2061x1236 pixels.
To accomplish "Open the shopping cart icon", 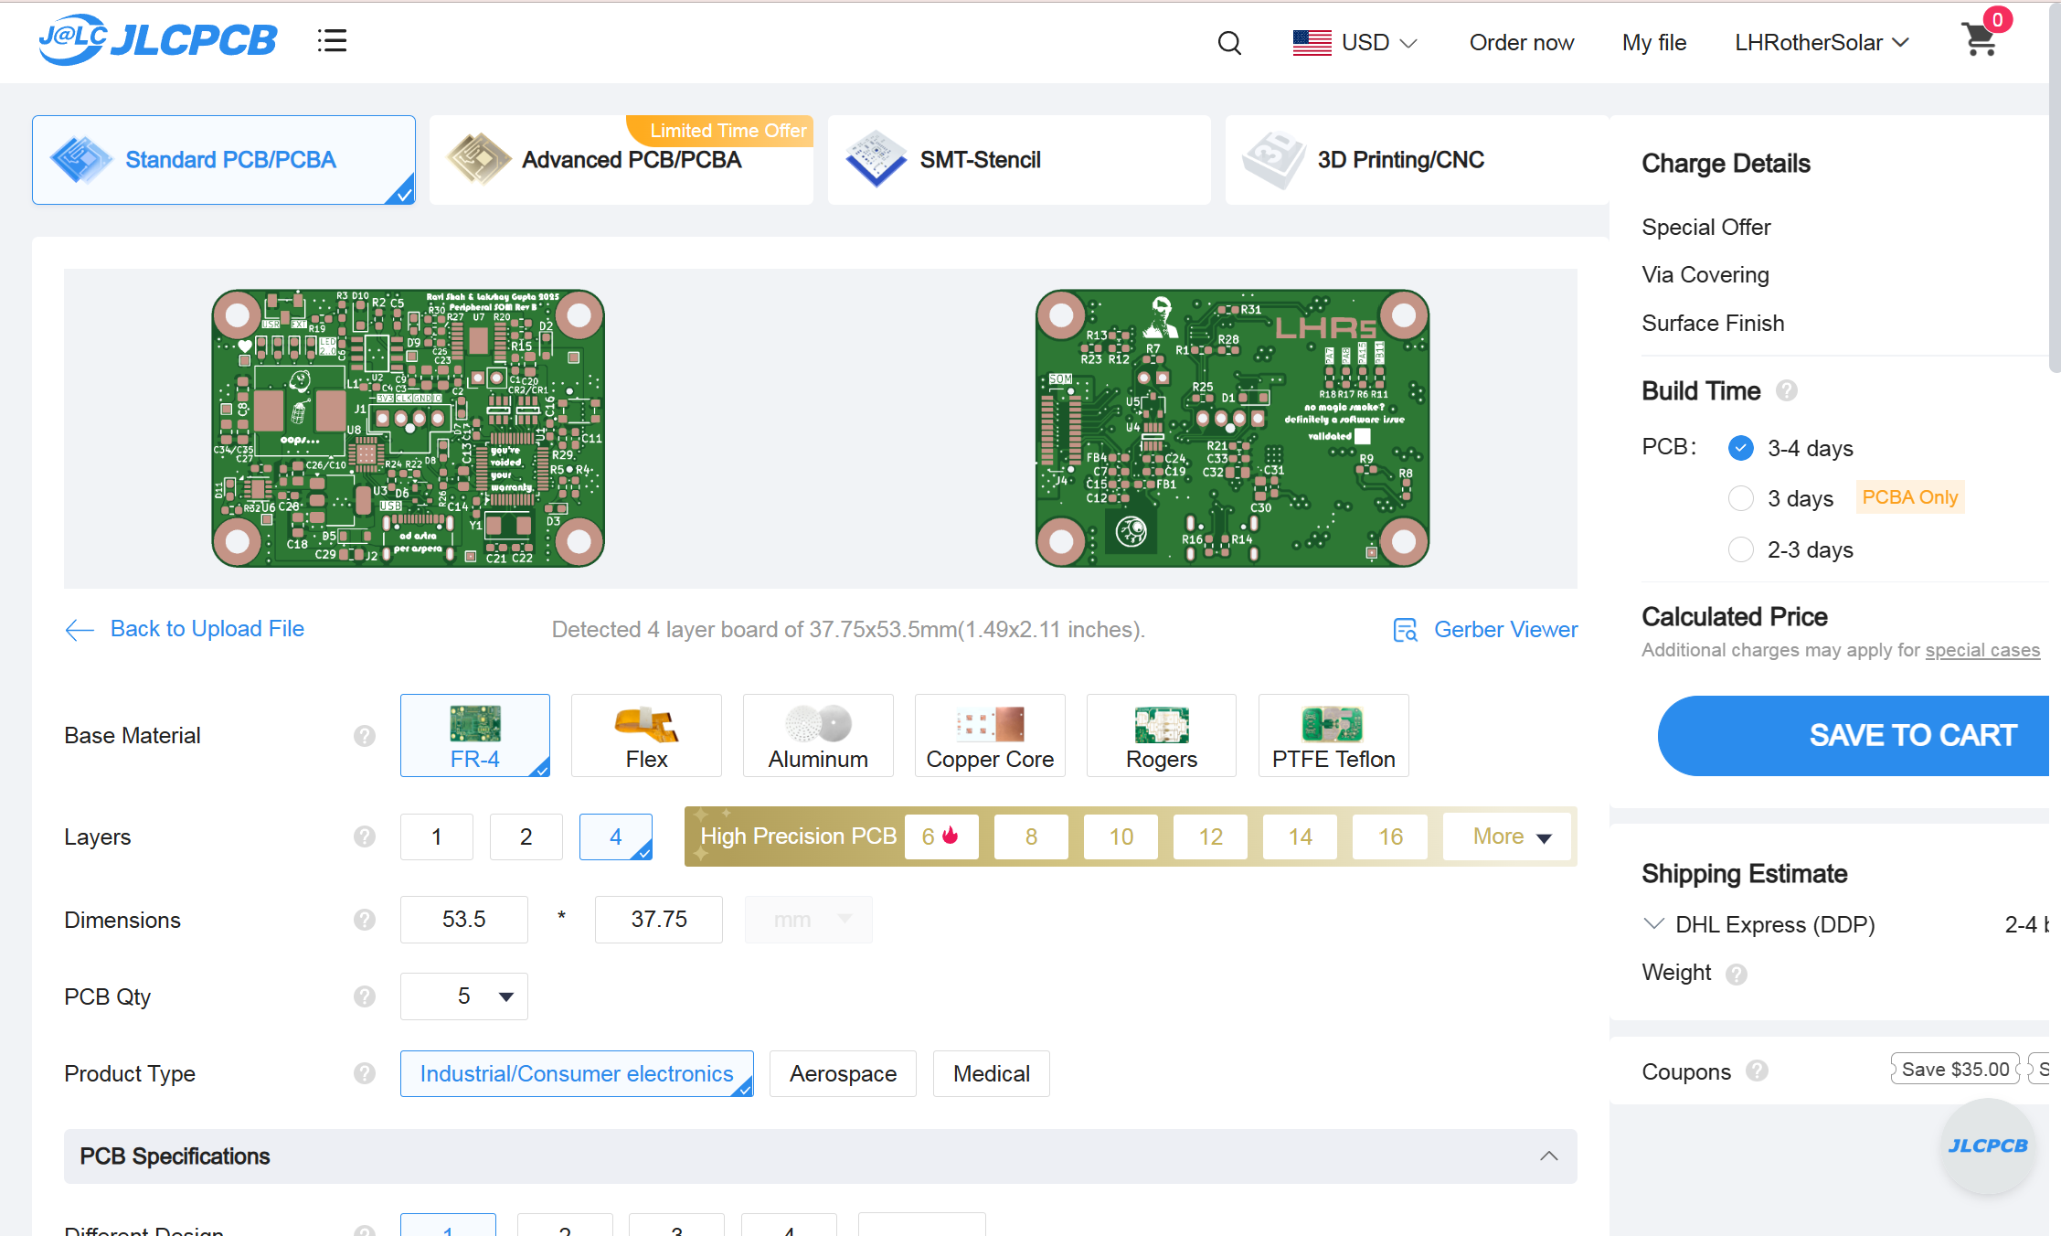I will pos(1979,42).
